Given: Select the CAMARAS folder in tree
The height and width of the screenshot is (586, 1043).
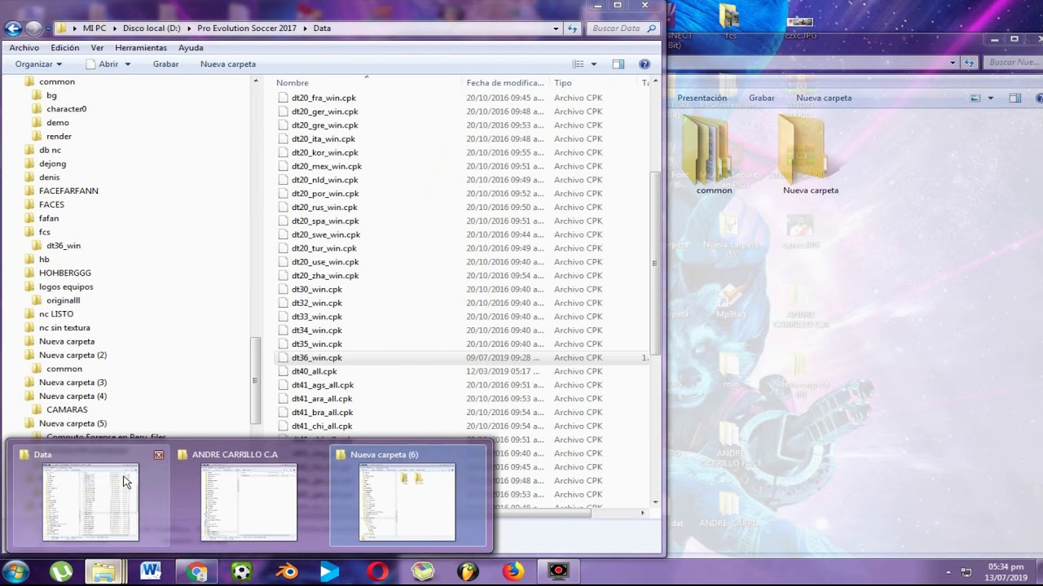Looking at the screenshot, I should point(67,410).
